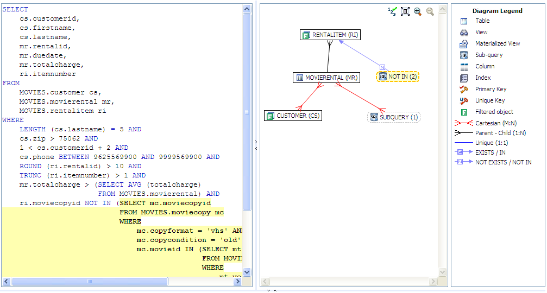Image resolution: width=547 pixels, height=293 pixels.
Task: Click the LENGTH function in WHERE clause
Action: coord(33,129)
